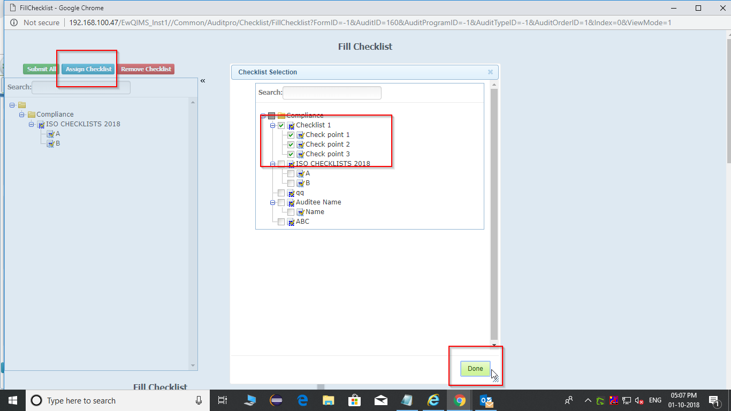The image size is (731, 411).
Task: Select the Auditee Name label in the dialog tree
Action: pyautogui.click(x=318, y=202)
